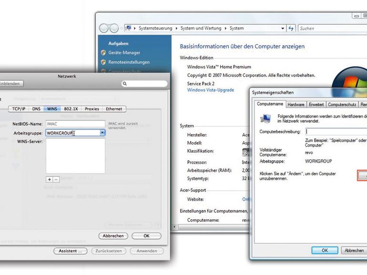Open the Hardware tab in Systemeigenschaften
This screenshot has width=367, height=275.
click(296, 105)
